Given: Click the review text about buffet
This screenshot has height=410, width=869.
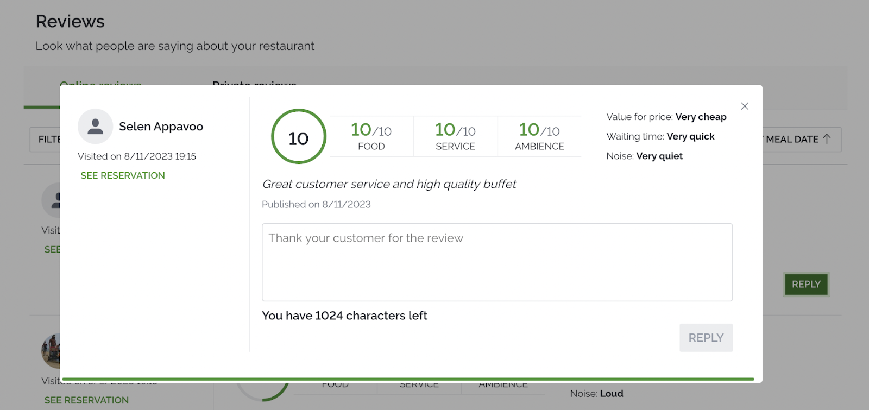Looking at the screenshot, I should (389, 184).
